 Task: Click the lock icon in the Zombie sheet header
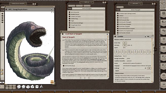[145, 36]
